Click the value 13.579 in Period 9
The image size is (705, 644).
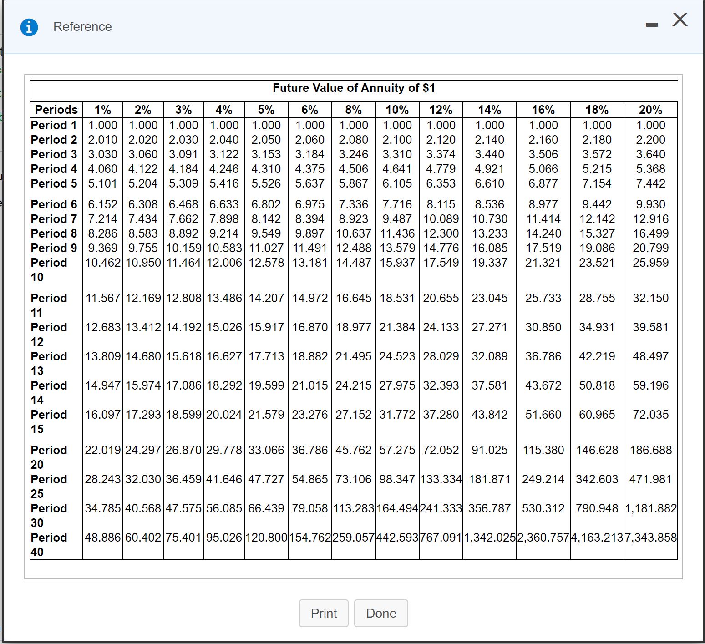pyautogui.click(x=397, y=248)
